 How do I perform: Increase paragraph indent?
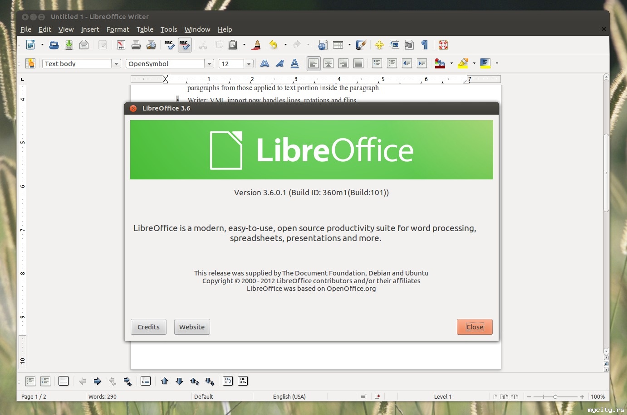(422, 63)
